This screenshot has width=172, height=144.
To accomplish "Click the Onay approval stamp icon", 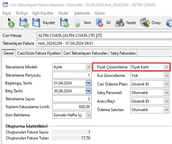I will pos(145,22).
